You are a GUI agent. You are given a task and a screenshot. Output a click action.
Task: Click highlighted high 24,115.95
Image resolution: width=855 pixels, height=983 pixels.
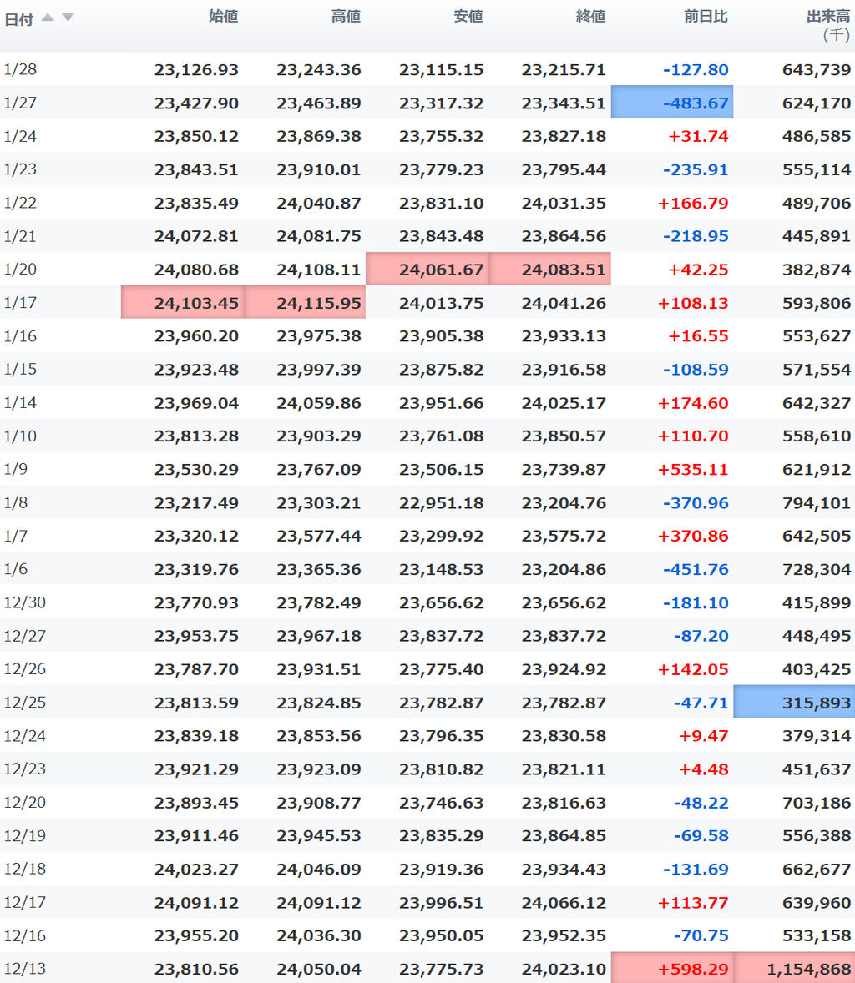(305, 302)
